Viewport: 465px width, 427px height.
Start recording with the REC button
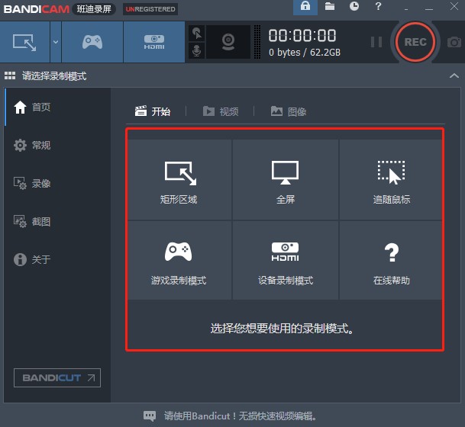(x=415, y=42)
